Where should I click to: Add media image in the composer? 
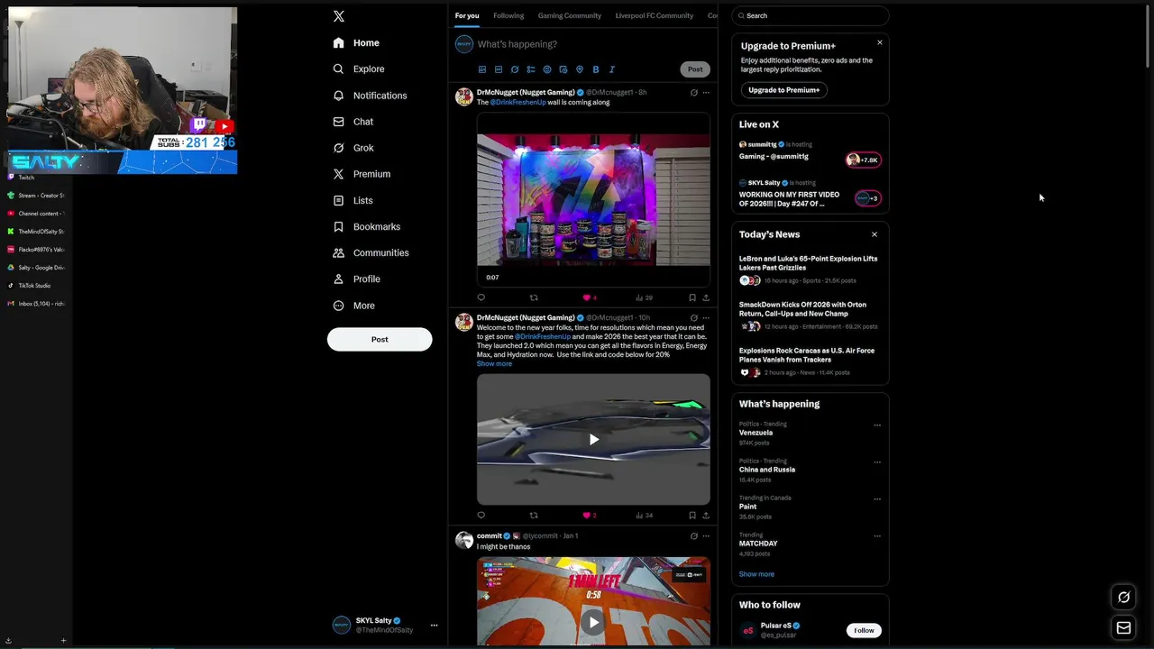click(482, 69)
